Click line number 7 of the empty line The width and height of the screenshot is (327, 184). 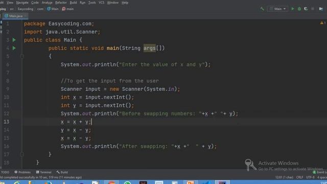pos(8,73)
